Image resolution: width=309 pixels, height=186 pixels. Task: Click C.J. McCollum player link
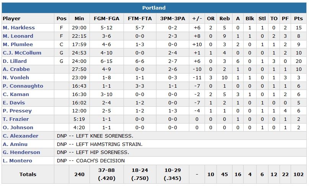(22, 53)
